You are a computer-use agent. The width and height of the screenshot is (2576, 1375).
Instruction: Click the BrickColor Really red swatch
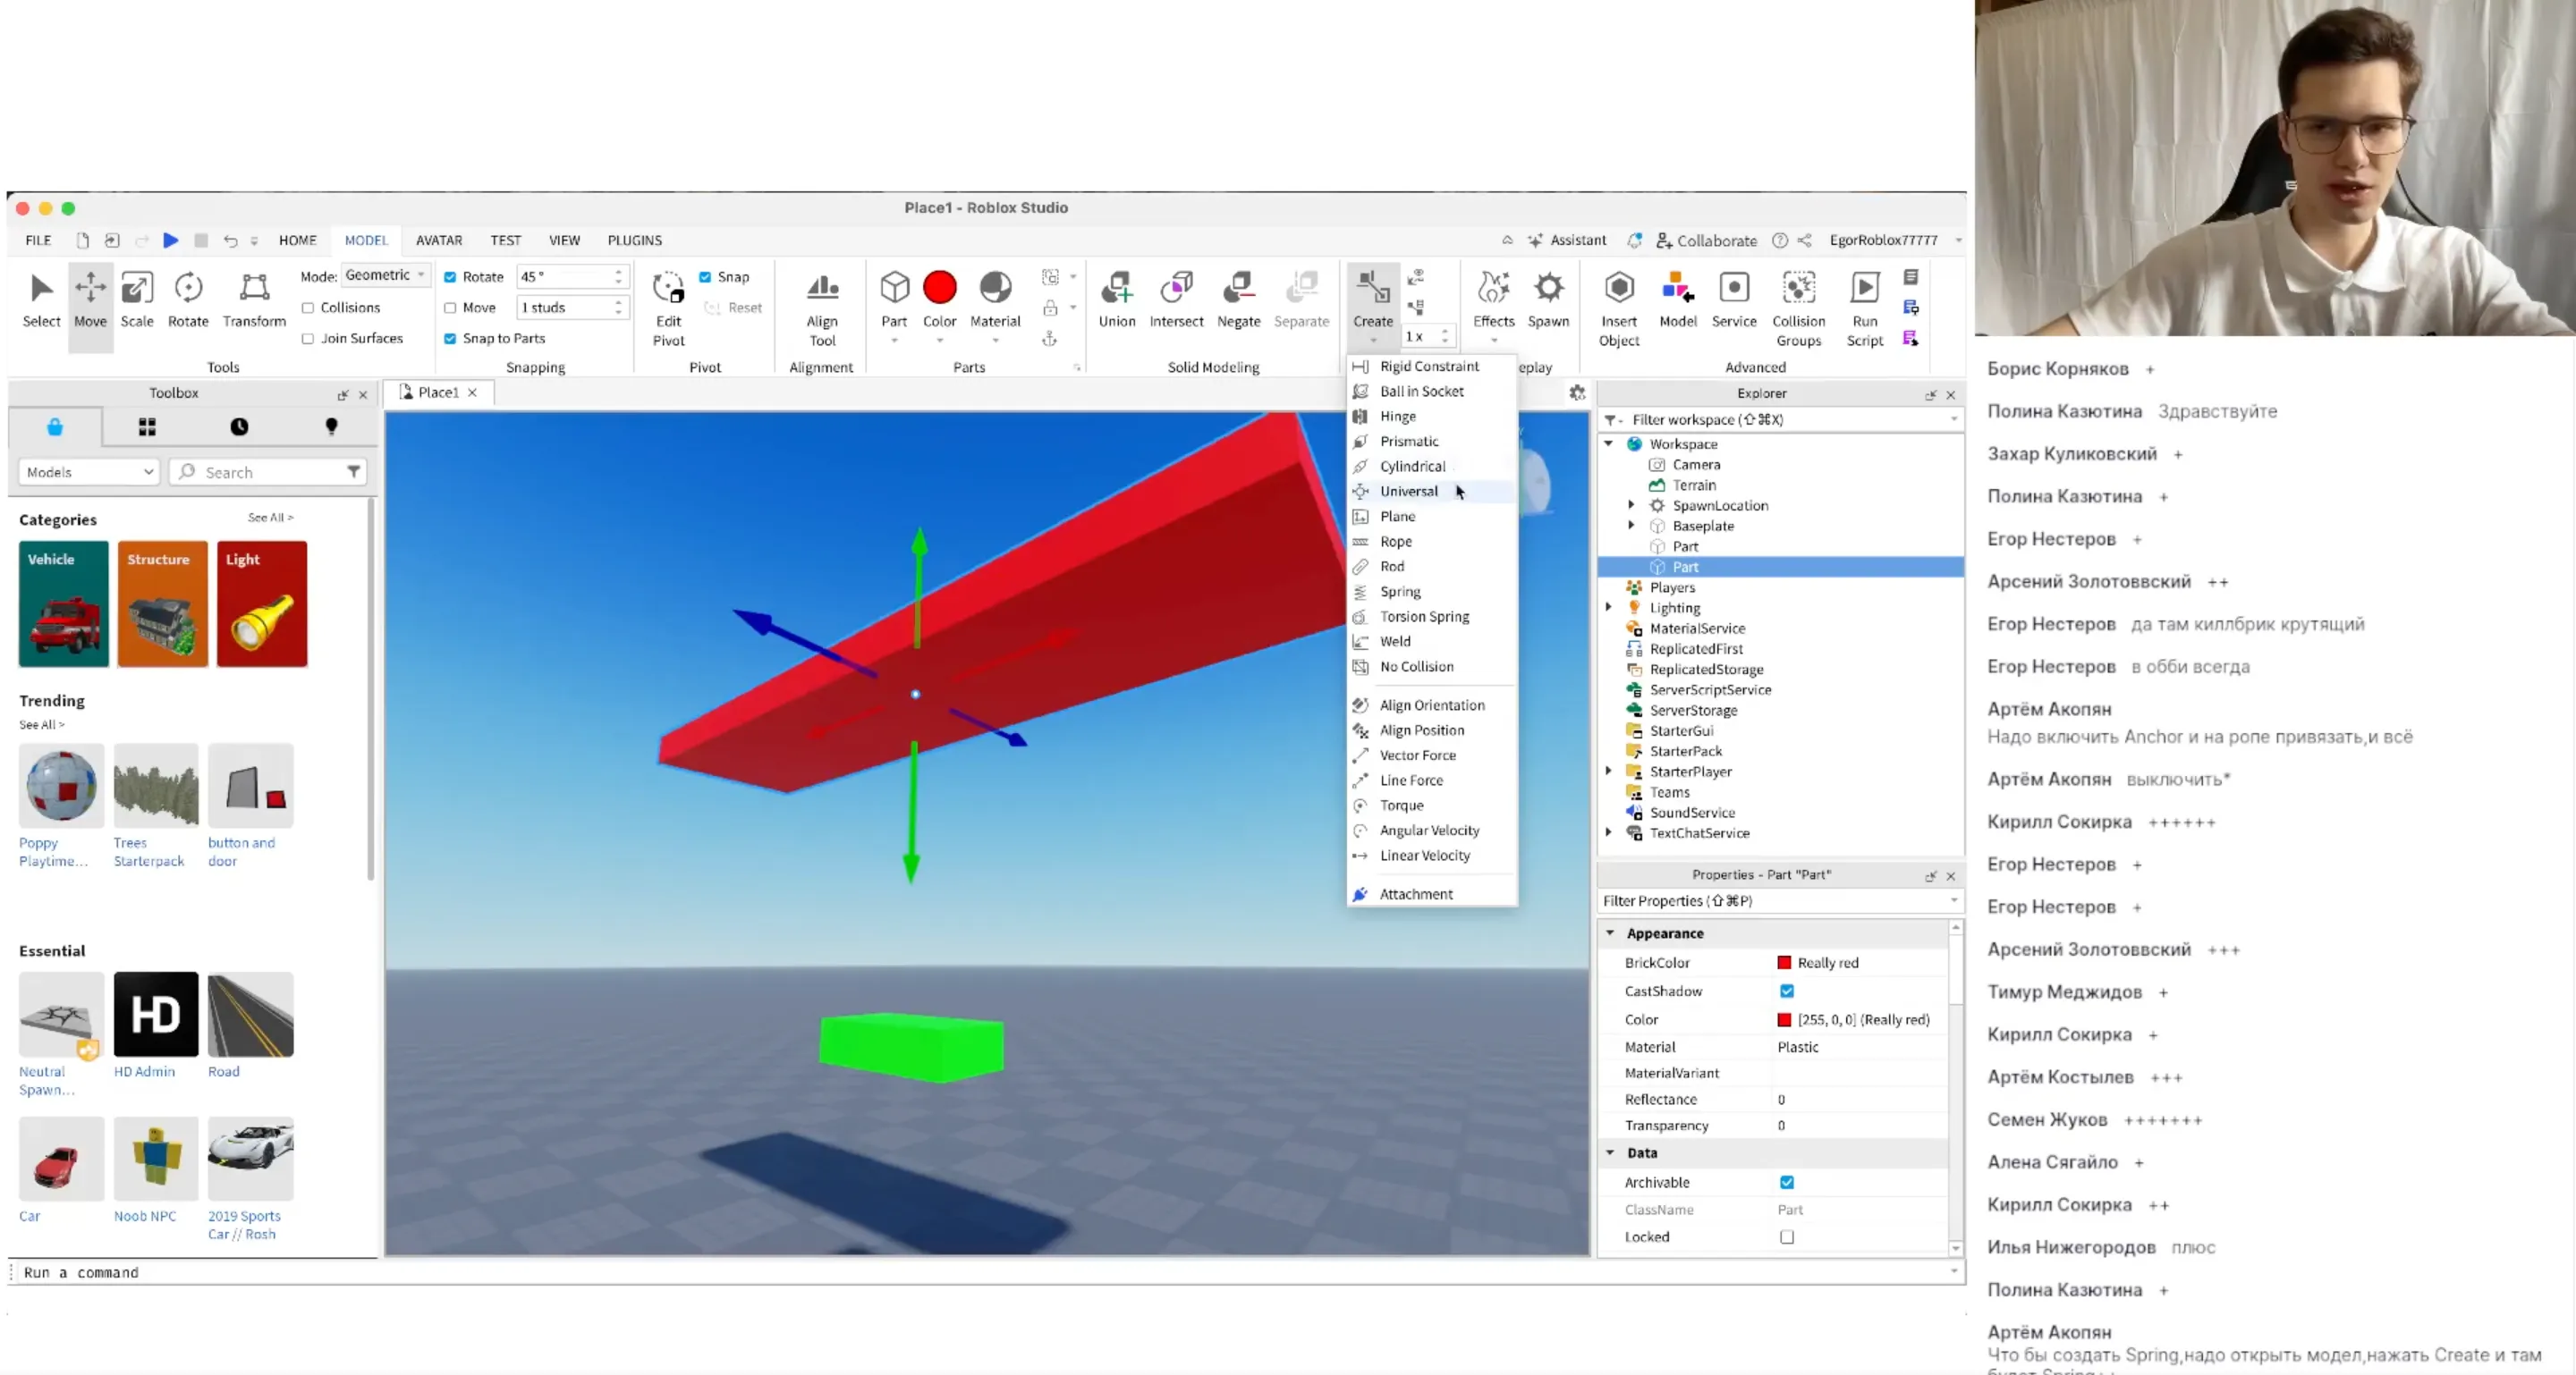1784,962
